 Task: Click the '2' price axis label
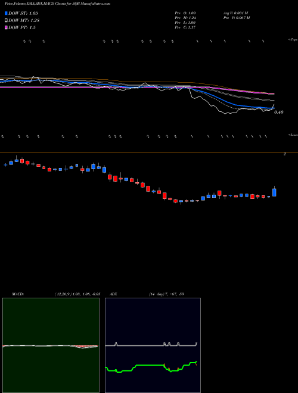point(285,154)
